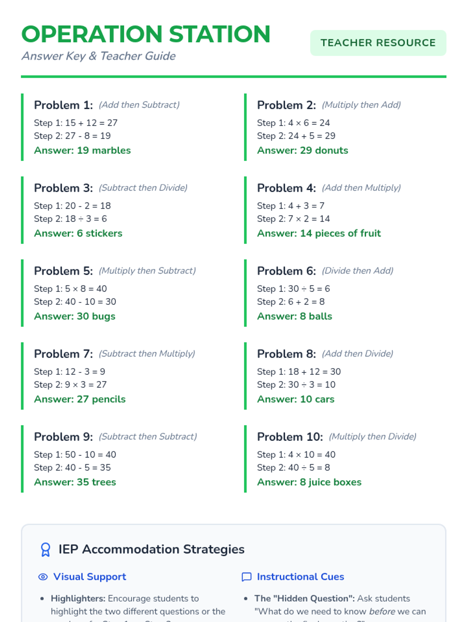Click the Problem 6 heading

[x=286, y=271]
